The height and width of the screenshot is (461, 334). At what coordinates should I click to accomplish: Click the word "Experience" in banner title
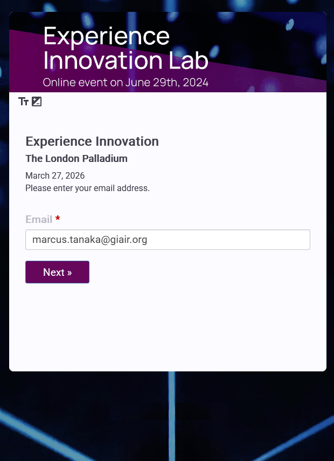pos(107,37)
